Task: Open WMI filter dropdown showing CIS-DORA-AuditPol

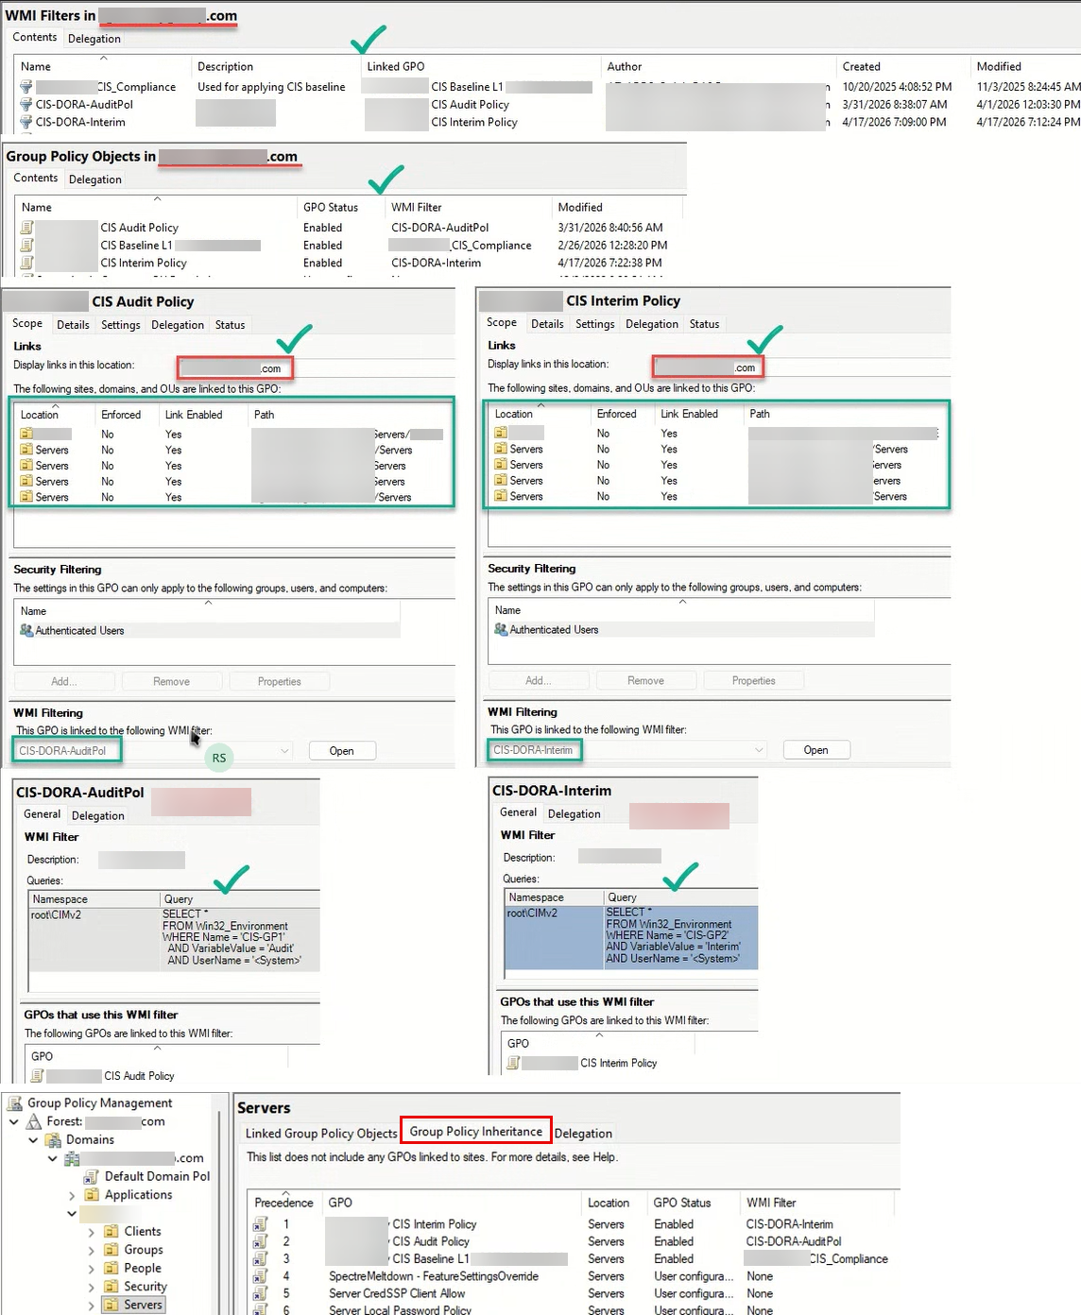Action: click(284, 751)
